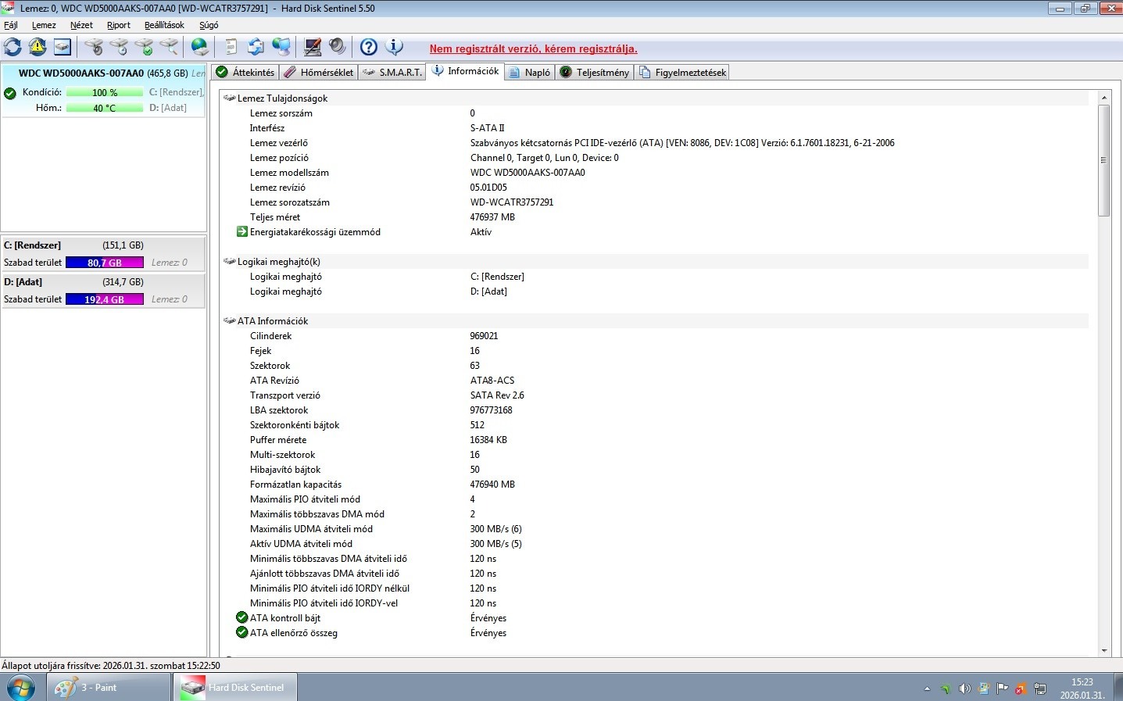Viewport: 1123px width, 701px height.
Task: Click the blue info bubble about icon
Action: click(x=394, y=47)
